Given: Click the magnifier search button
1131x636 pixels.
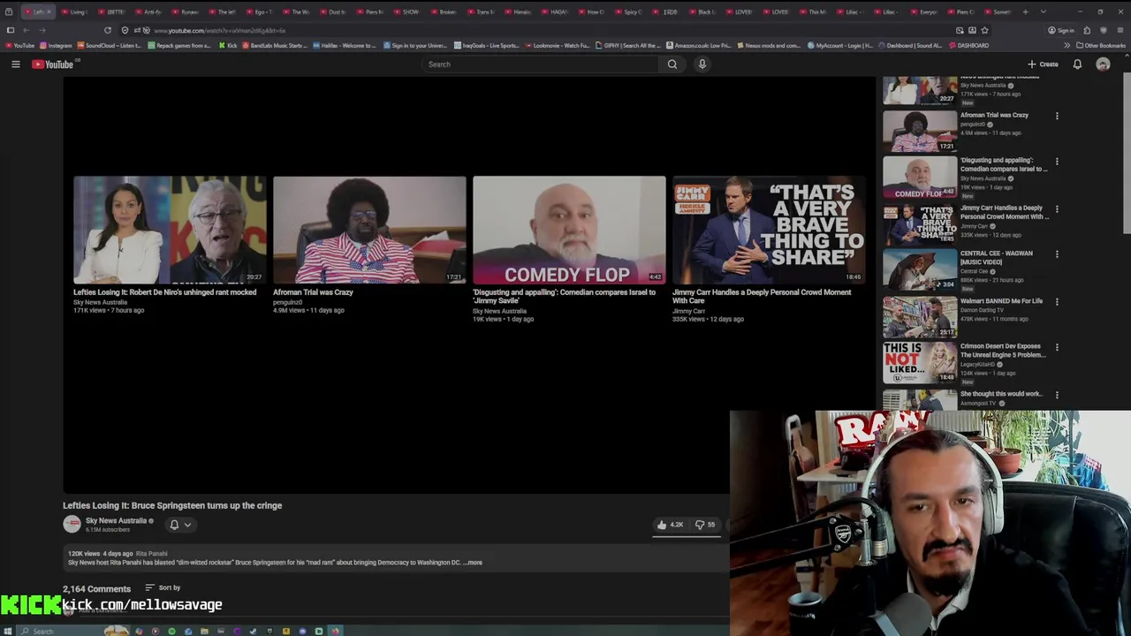Looking at the screenshot, I should coord(672,64).
